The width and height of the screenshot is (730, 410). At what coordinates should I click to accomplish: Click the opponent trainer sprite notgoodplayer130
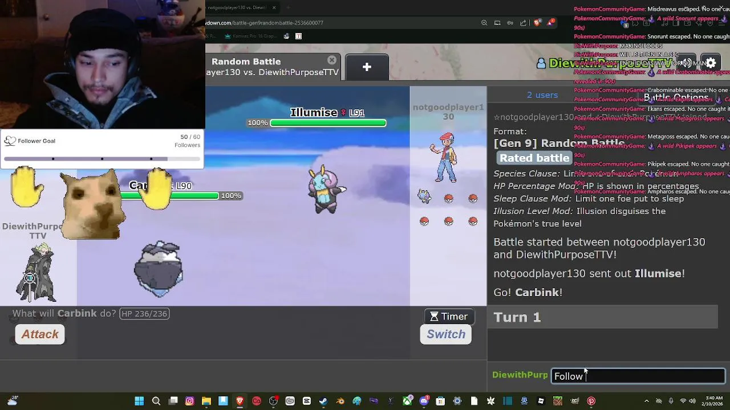(x=445, y=158)
